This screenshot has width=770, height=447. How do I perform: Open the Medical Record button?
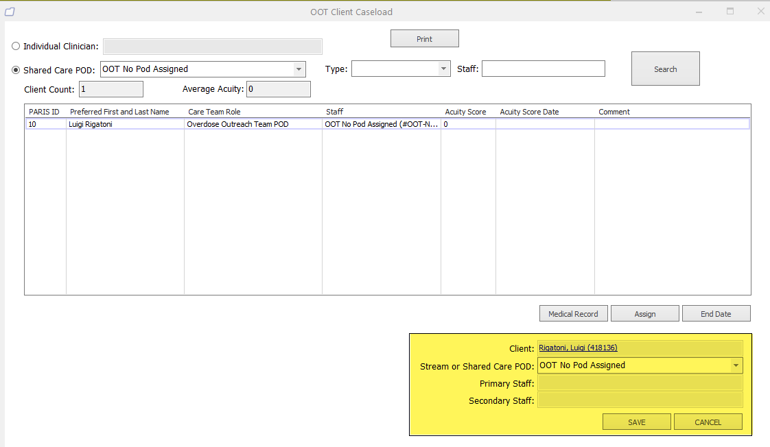click(x=573, y=314)
